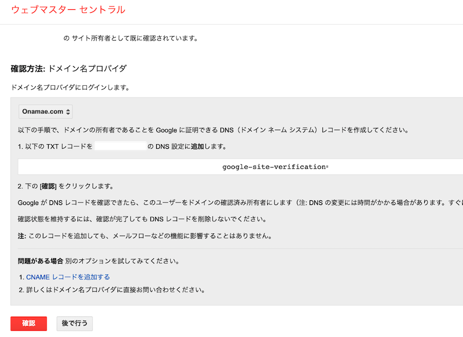
Task: Open the CNAME レコードを追加する link
Action: tap(68, 277)
